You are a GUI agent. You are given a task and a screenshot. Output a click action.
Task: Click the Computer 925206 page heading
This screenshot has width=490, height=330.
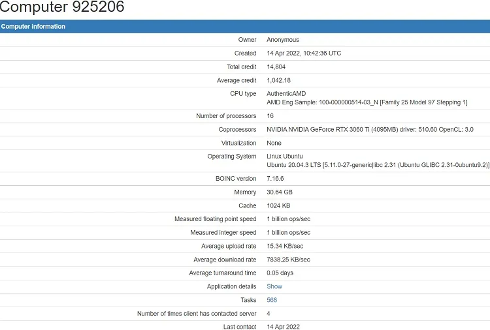click(62, 7)
